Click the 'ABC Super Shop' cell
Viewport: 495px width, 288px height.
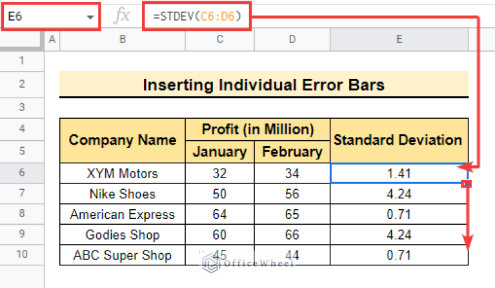point(123,255)
